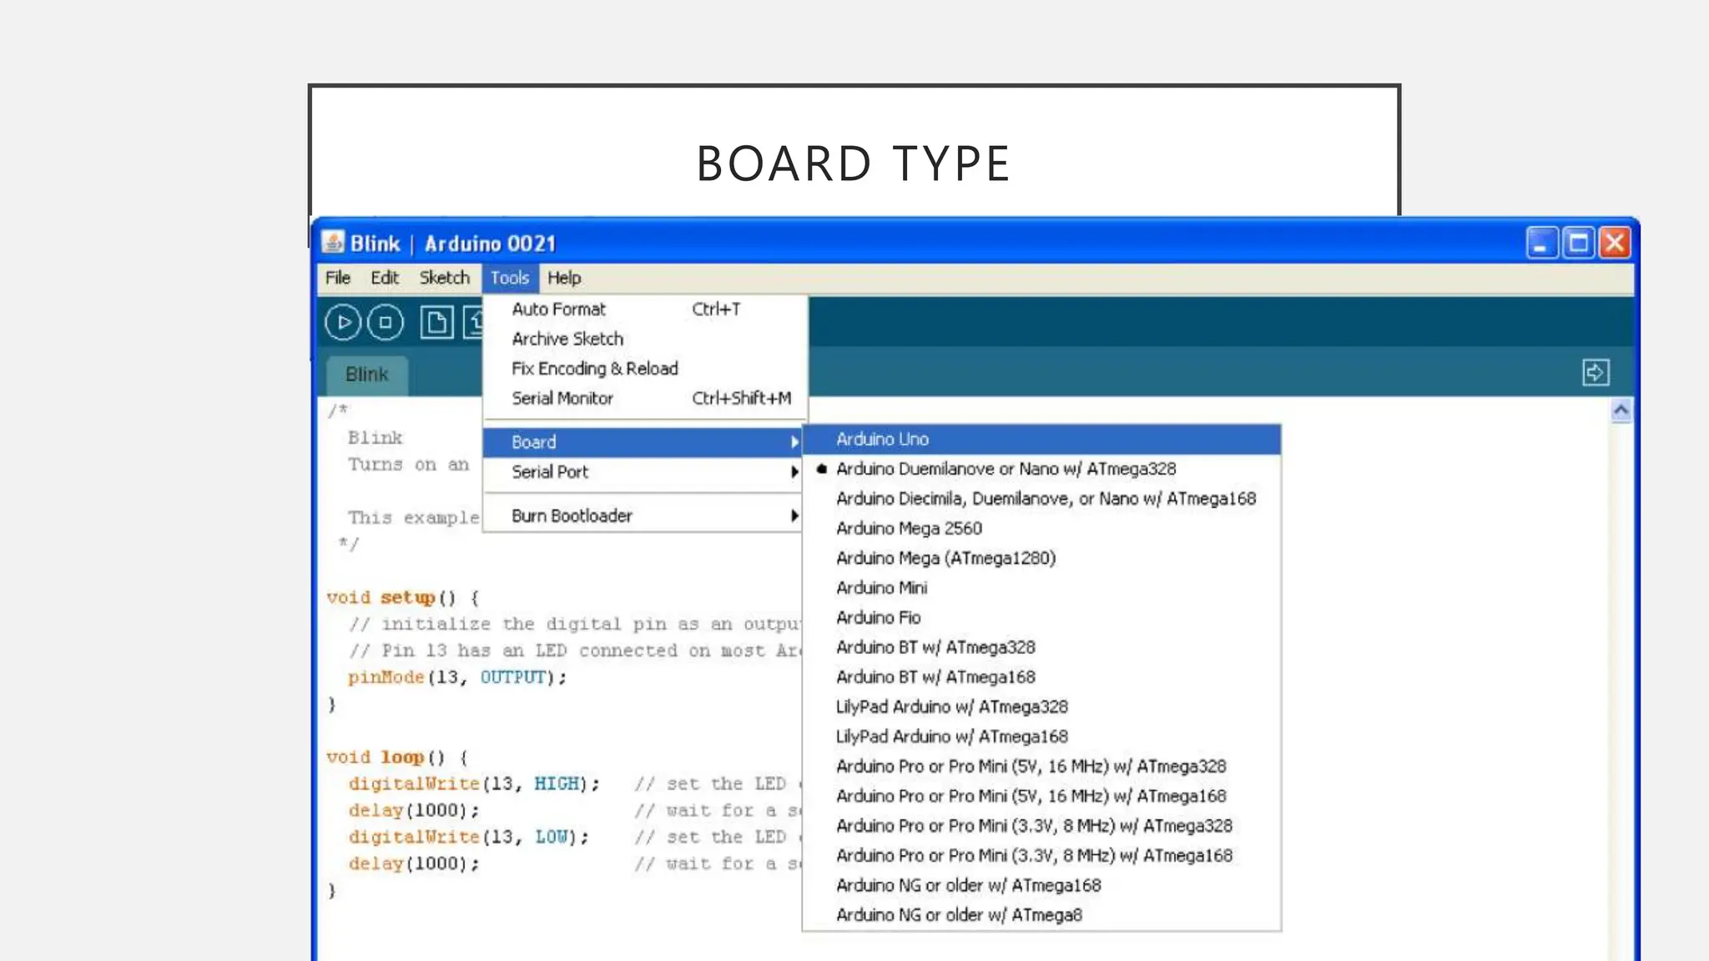Select the Blink sketch tab
Viewport: 1709px width, 961px height.
[367, 375]
